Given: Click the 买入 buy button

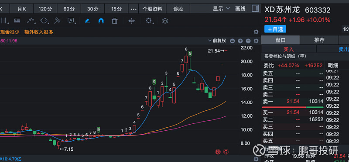Looking at the screenshot, I should [x=289, y=50].
